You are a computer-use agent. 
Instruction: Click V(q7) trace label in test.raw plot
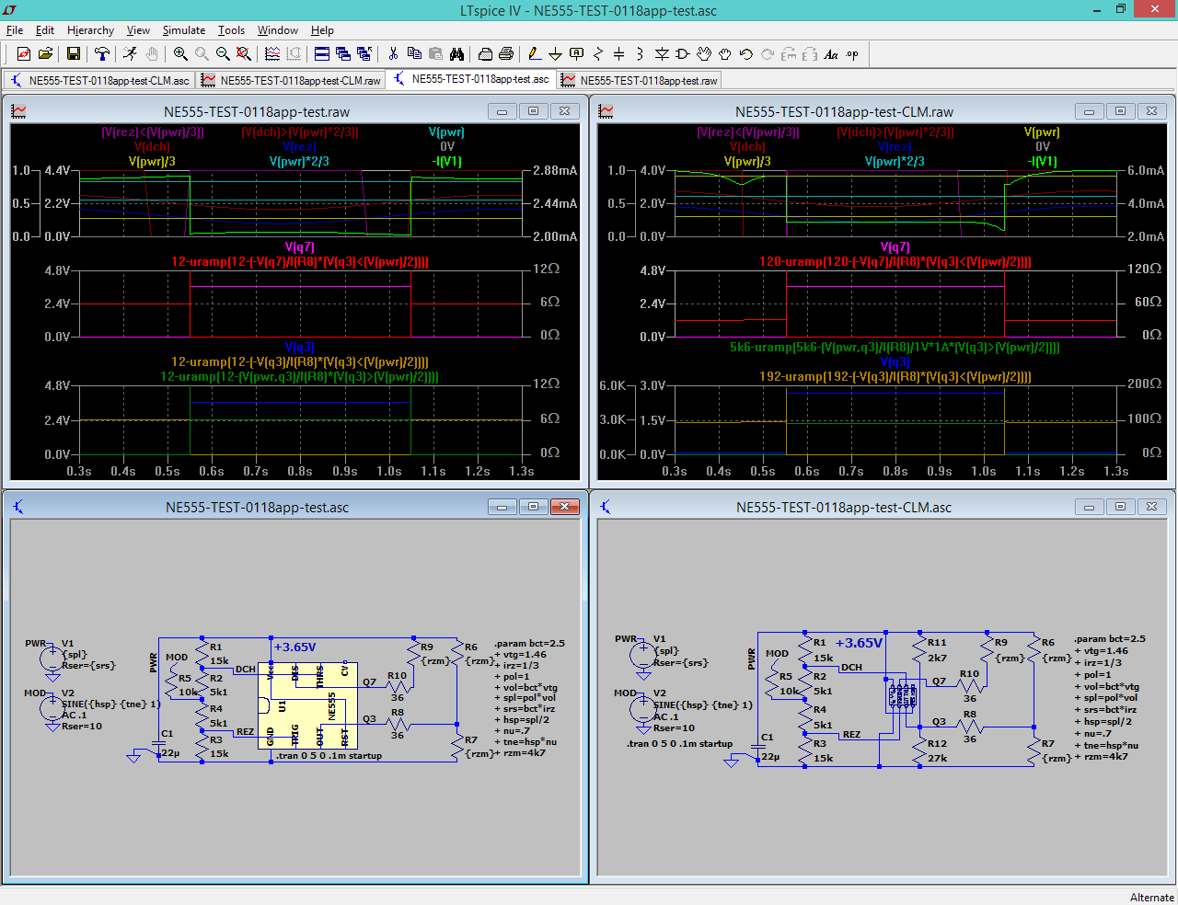click(300, 247)
